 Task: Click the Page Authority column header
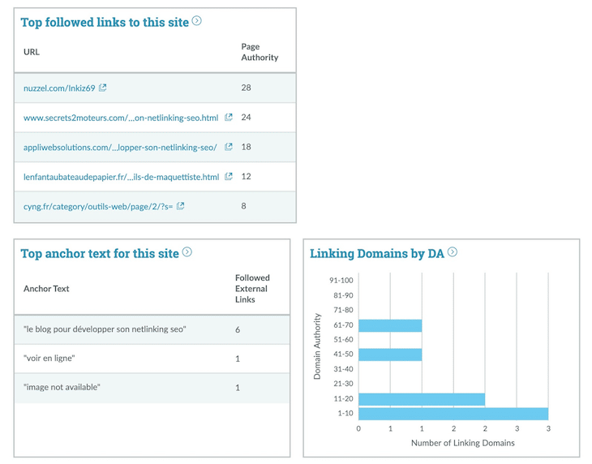click(260, 52)
